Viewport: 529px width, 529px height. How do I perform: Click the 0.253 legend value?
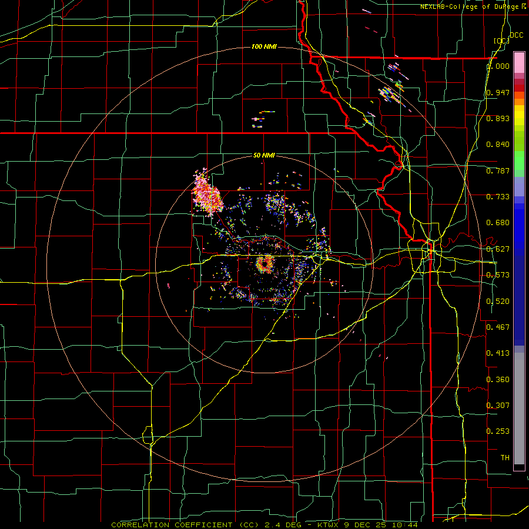[x=498, y=431]
